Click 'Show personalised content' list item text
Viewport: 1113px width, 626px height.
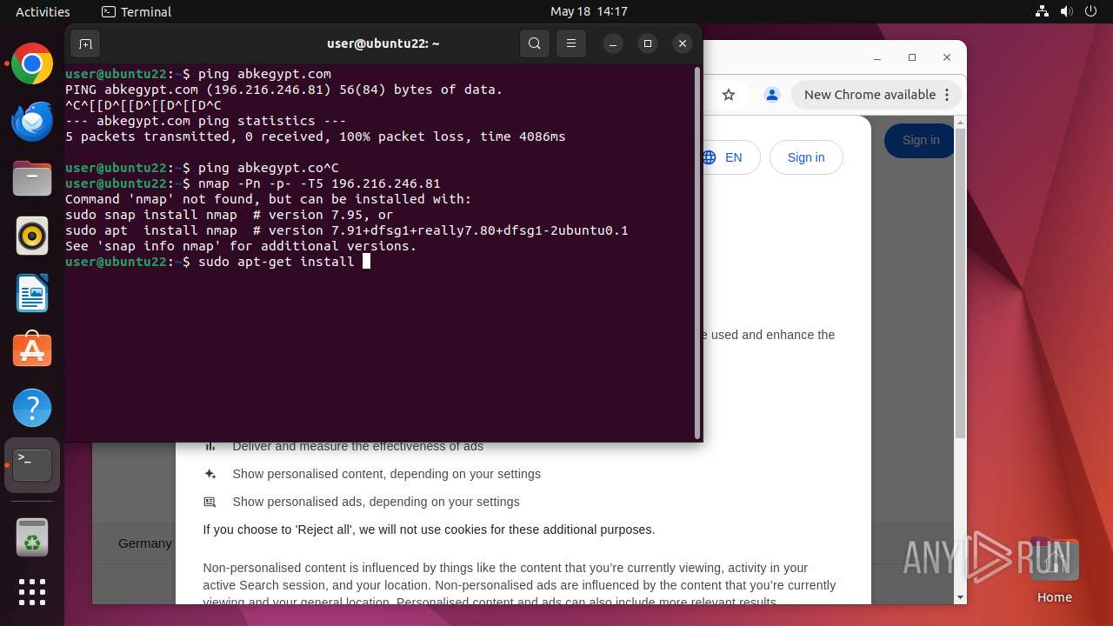[x=386, y=474]
